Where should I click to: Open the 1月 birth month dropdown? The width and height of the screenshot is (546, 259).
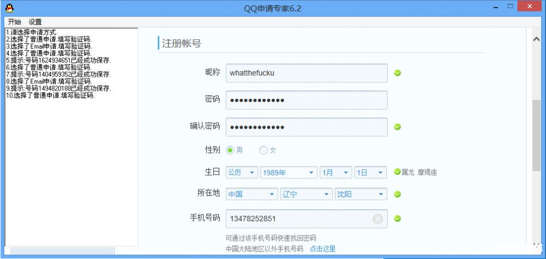coord(335,173)
